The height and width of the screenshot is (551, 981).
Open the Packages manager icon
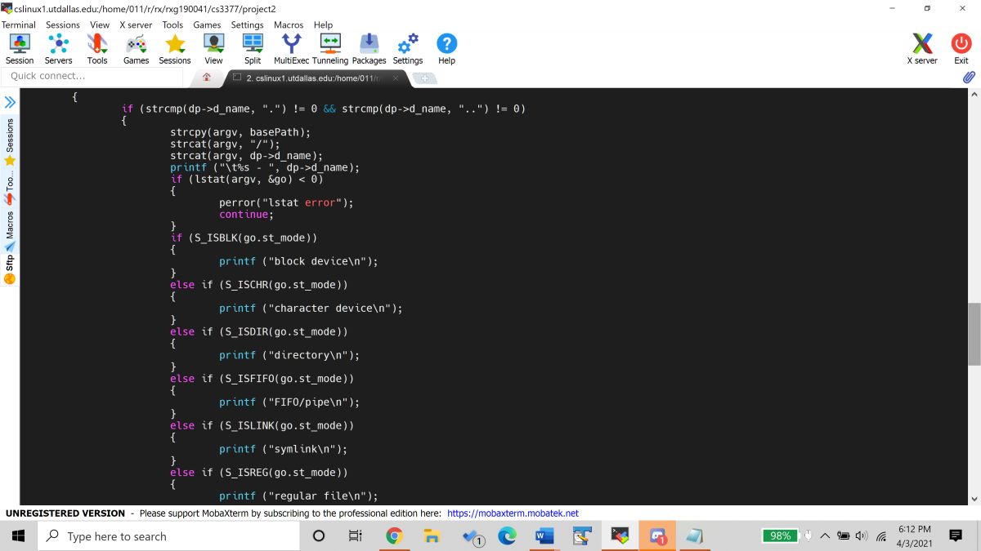[x=370, y=49]
